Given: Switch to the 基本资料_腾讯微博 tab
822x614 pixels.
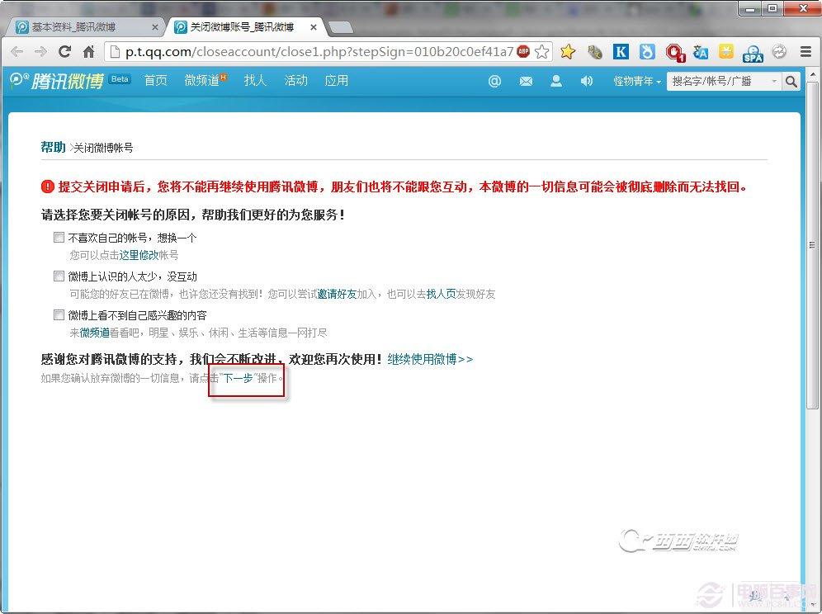Looking at the screenshot, I should [x=84, y=27].
